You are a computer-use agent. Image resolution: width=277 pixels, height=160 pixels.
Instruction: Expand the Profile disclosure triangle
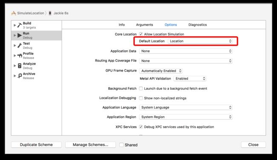(14, 56)
